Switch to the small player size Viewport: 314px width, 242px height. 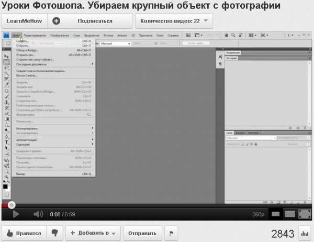(276, 214)
